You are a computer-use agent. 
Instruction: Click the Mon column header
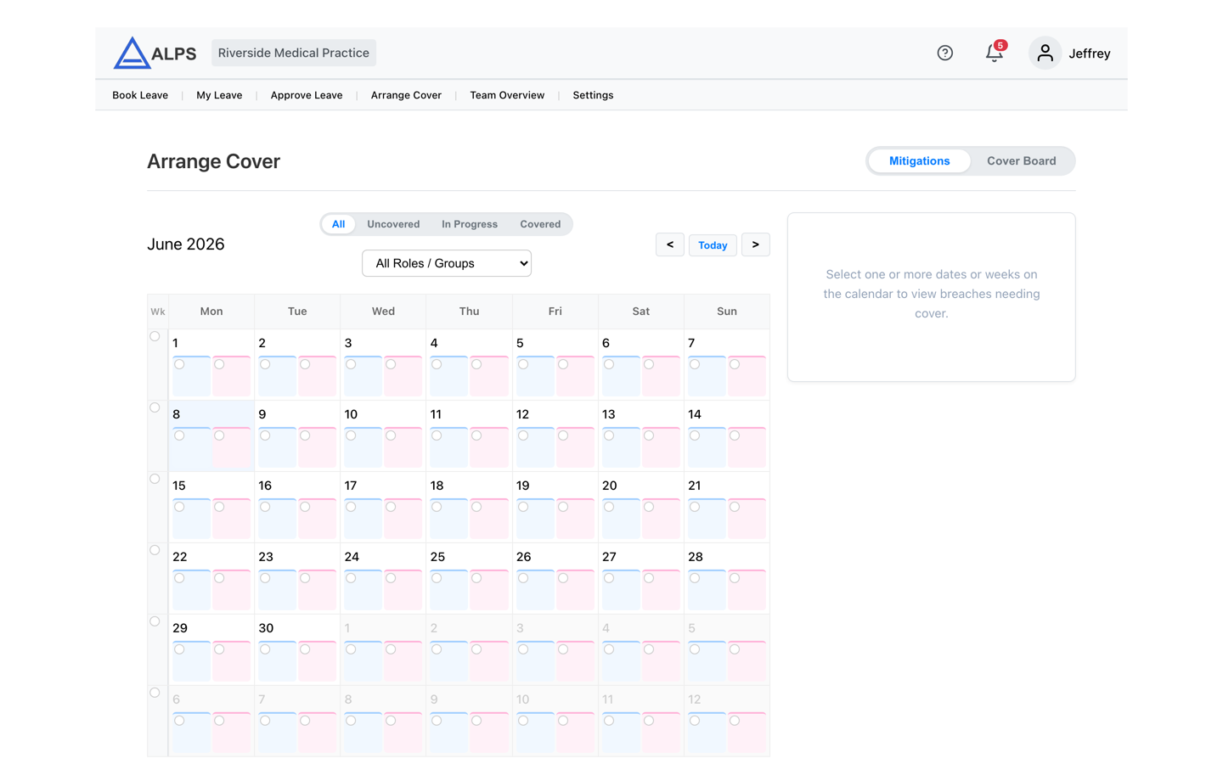[x=211, y=312]
